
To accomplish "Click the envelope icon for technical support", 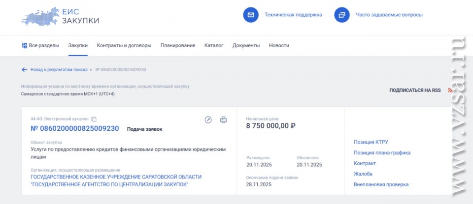I will pos(251,15).
